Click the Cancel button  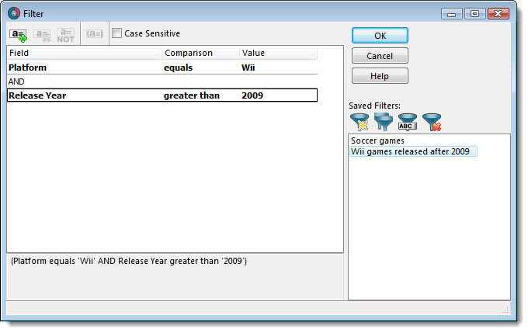380,56
